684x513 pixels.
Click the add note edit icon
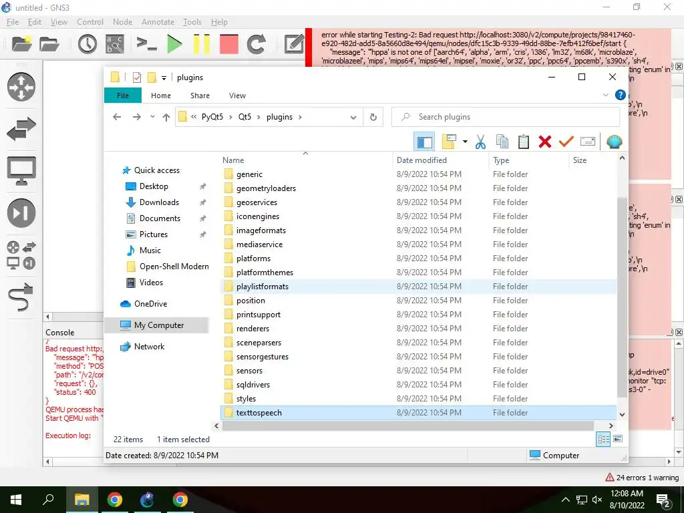click(x=294, y=44)
